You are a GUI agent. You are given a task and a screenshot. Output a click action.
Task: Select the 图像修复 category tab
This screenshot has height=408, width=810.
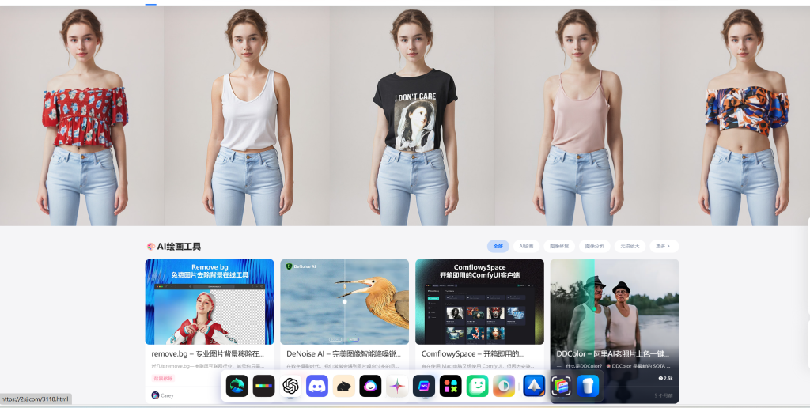pos(558,246)
